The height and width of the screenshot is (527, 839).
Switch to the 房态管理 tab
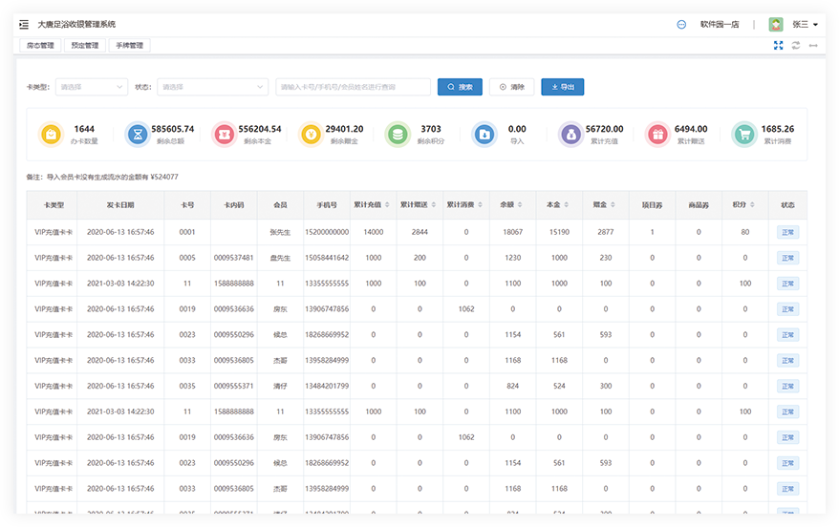[x=40, y=45]
